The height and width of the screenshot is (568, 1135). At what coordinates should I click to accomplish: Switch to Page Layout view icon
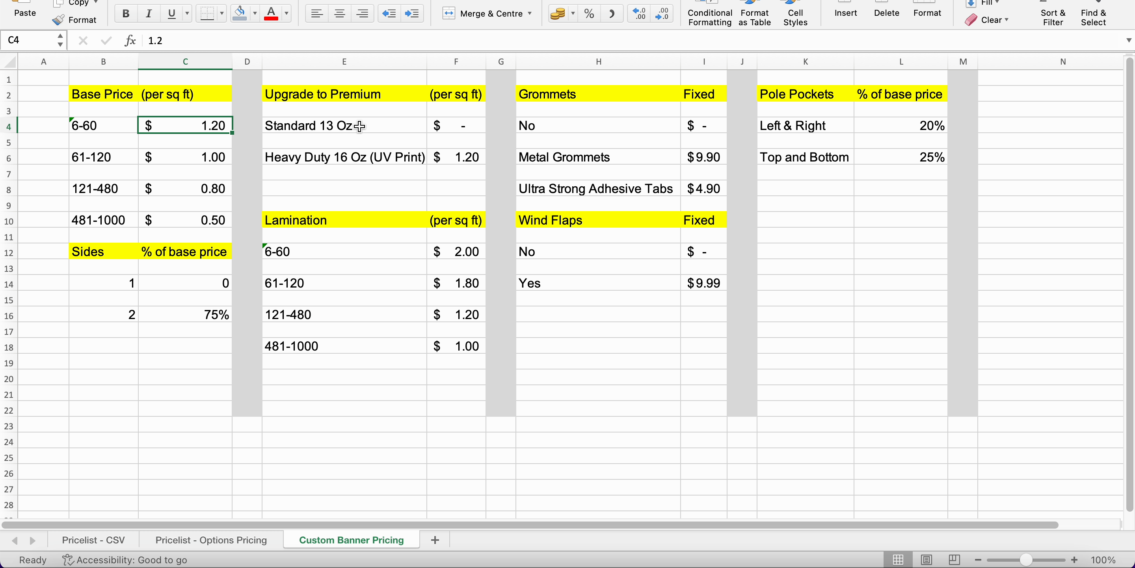click(x=926, y=560)
